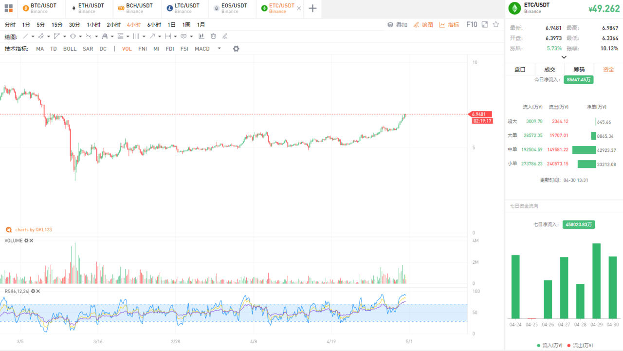
Task: Open the indicator settings gear icon
Action: tap(236, 49)
